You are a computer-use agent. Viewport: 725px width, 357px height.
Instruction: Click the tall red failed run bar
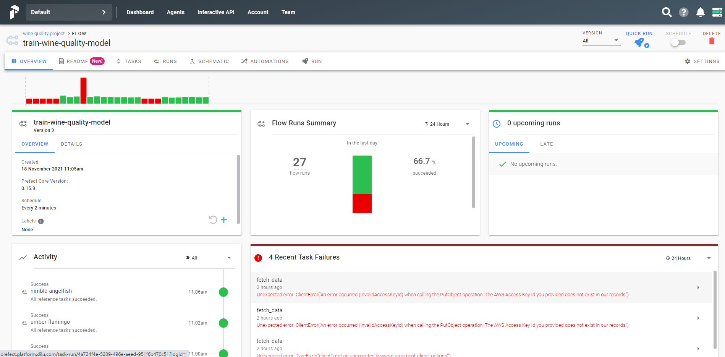point(83,91)
